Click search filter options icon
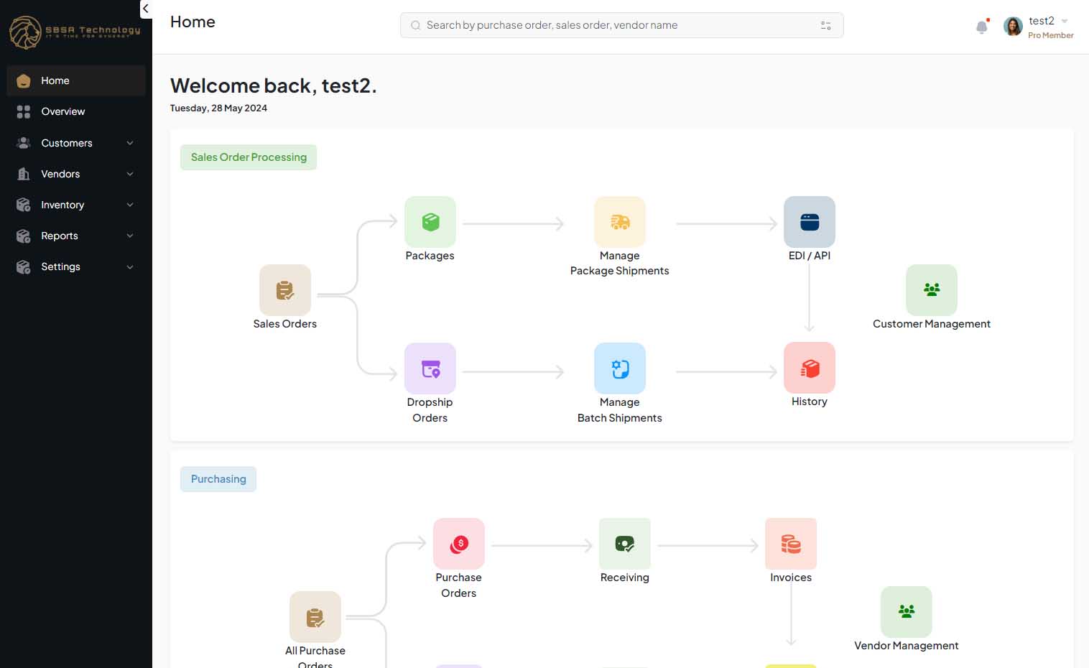 [x=826, y=25]
